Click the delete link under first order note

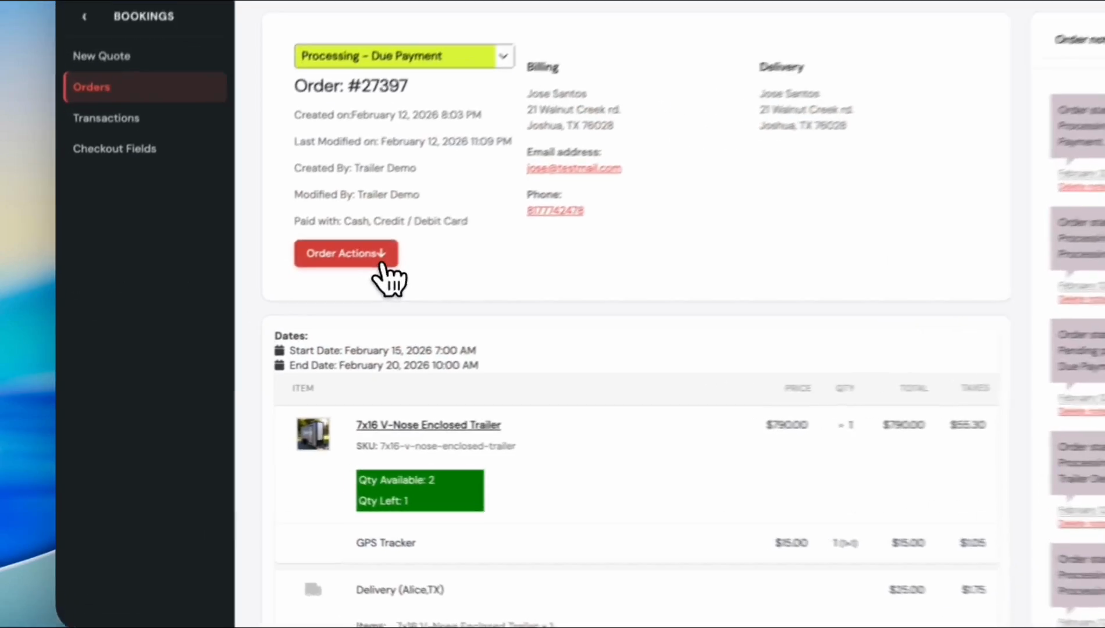click(x=1081, y=187)
